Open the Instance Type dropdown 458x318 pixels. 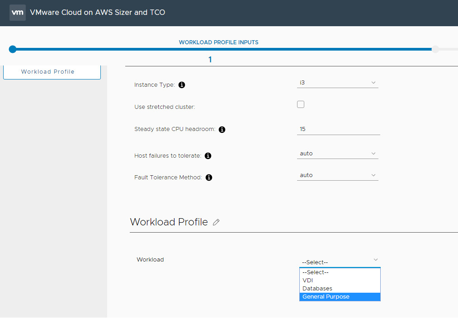click(337, 83)
